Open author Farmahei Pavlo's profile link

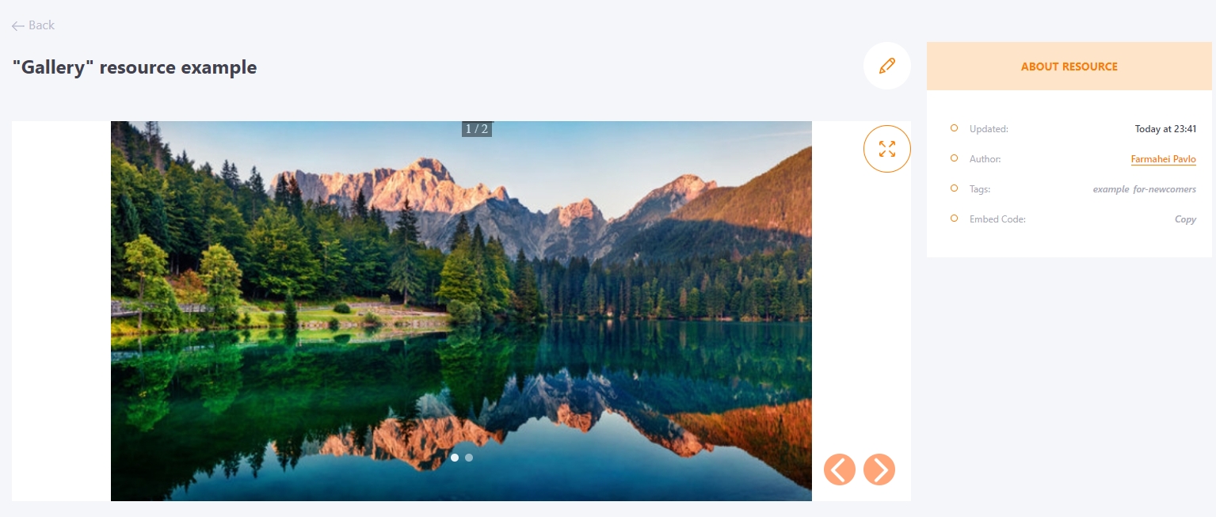tap(1163, 159)
